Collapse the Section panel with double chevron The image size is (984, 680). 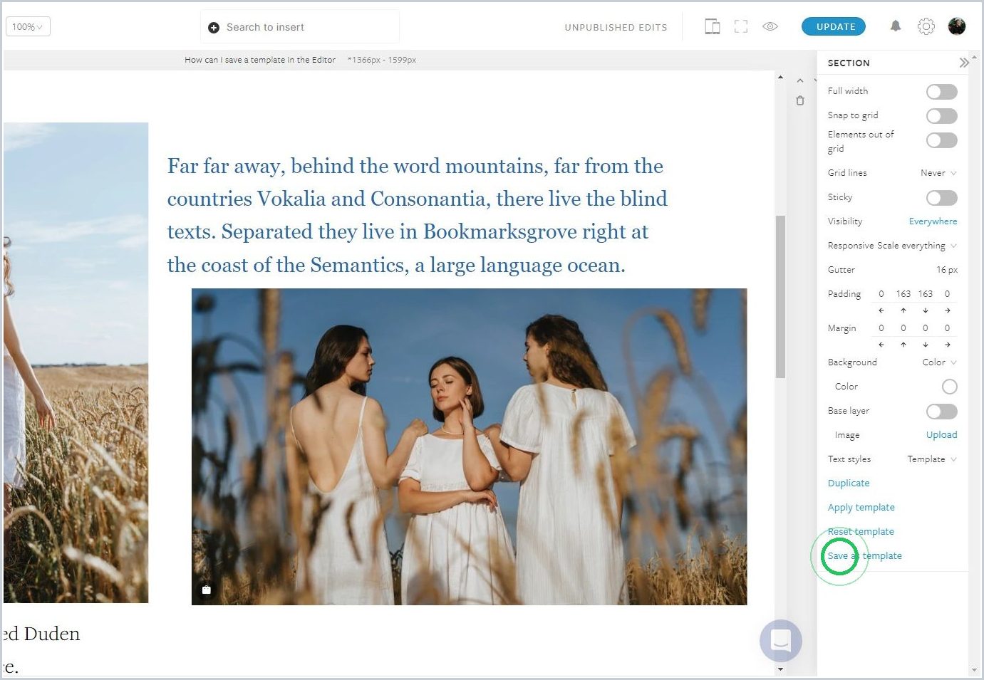coord(963,63)
